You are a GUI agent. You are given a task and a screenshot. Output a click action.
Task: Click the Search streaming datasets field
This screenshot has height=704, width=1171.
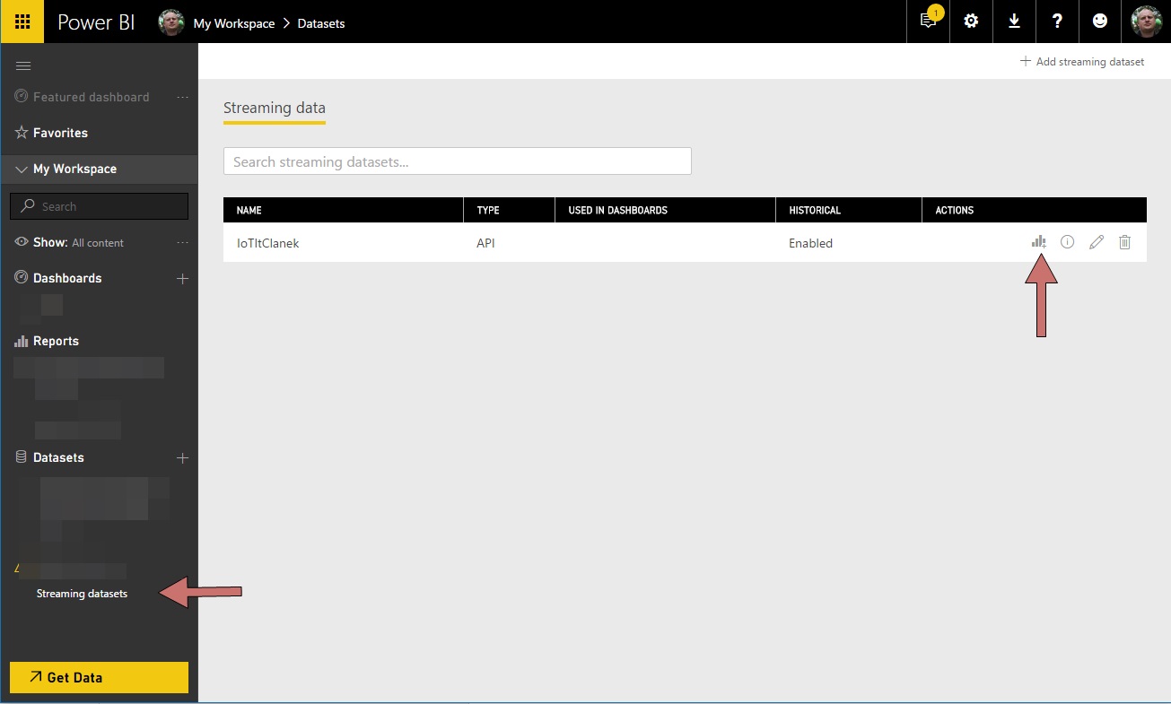pos(457,161)
